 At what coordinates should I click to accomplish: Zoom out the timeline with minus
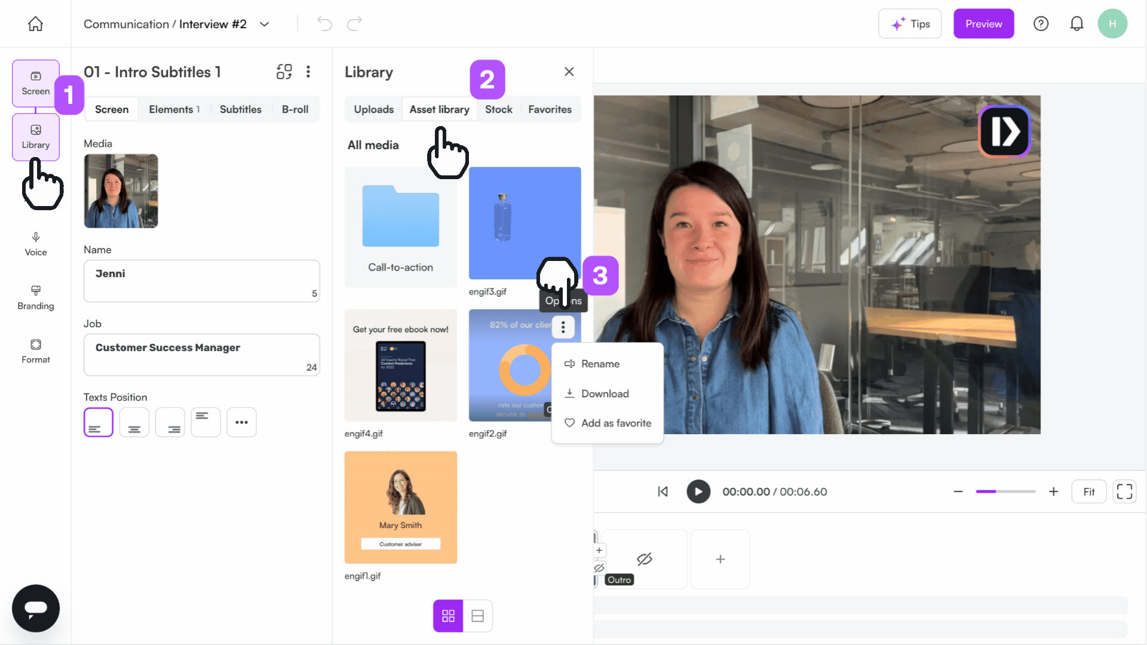958,492
